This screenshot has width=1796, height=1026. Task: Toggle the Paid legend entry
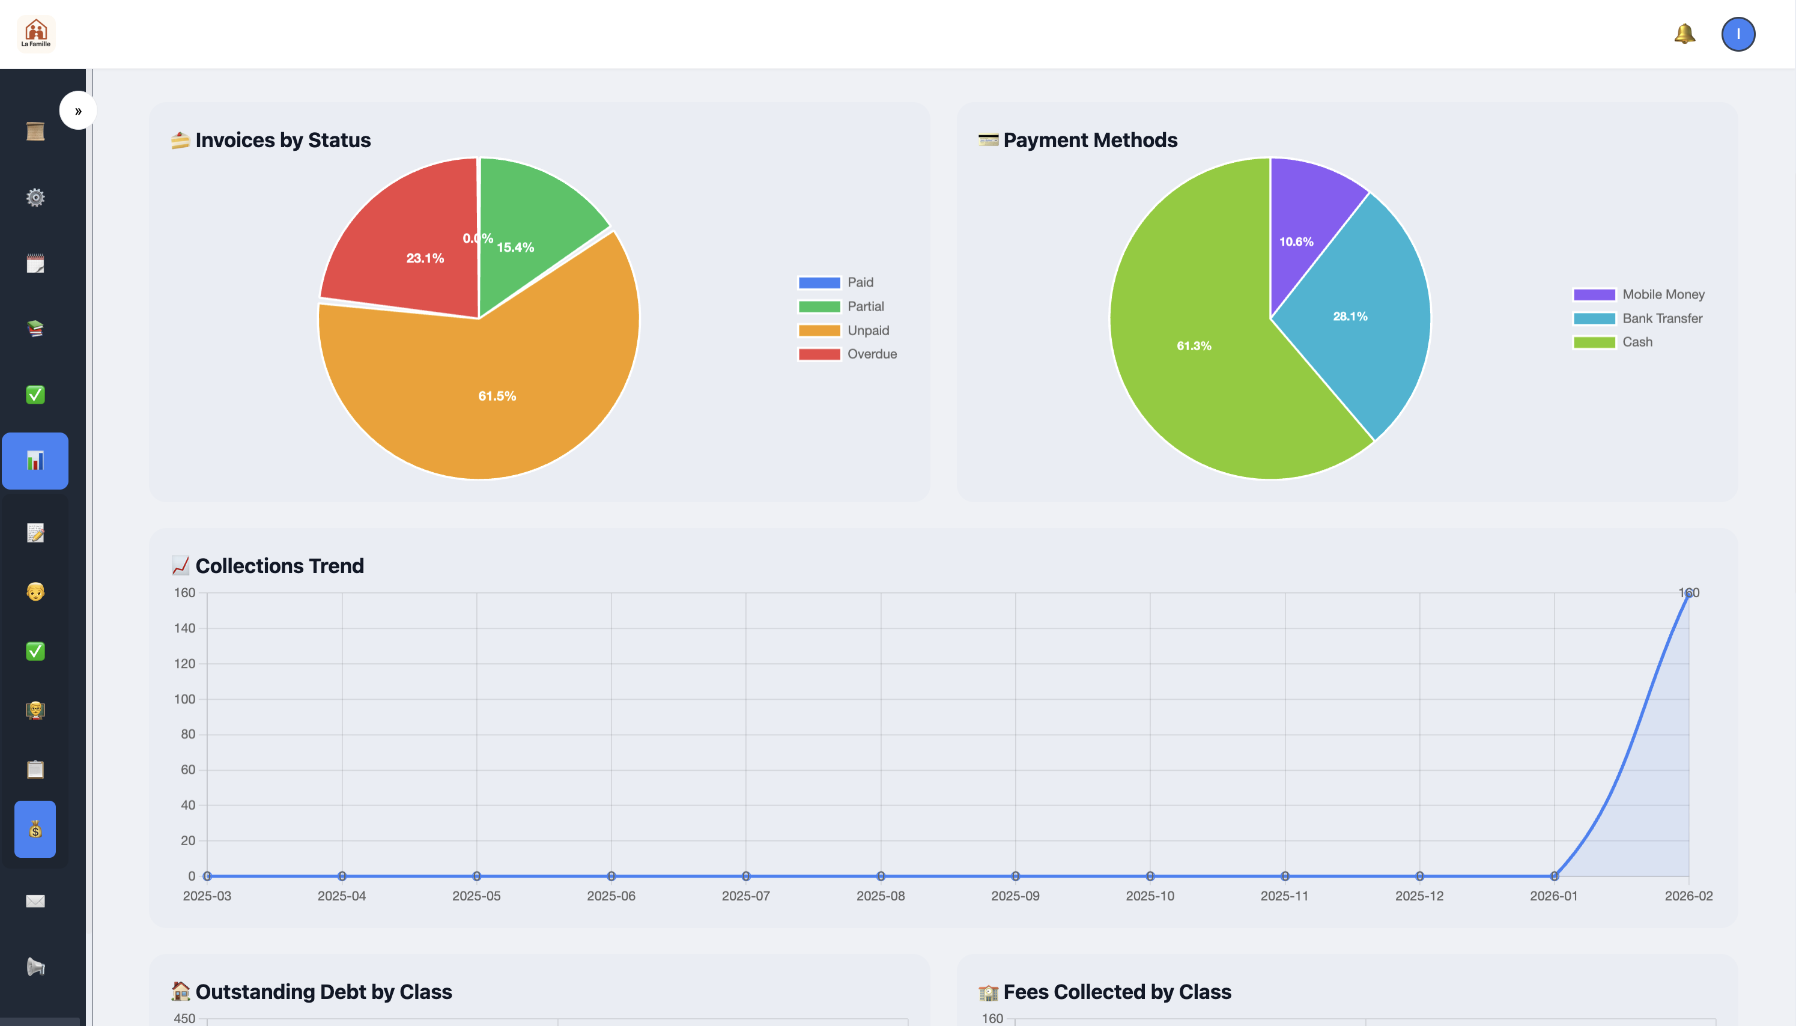point(836,282)
